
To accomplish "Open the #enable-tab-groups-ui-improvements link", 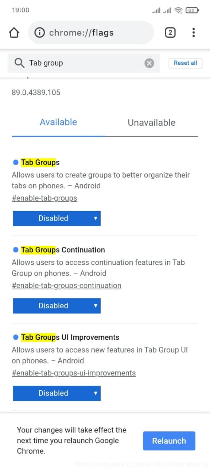I will click(x=74, y=373).
